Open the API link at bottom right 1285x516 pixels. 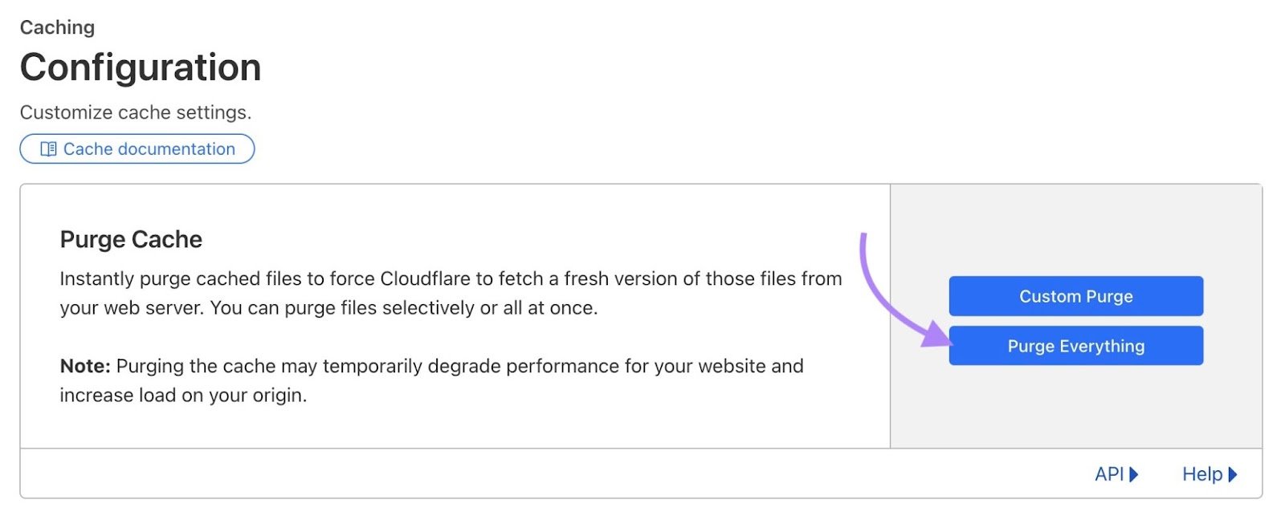(x=1112, y=473)
